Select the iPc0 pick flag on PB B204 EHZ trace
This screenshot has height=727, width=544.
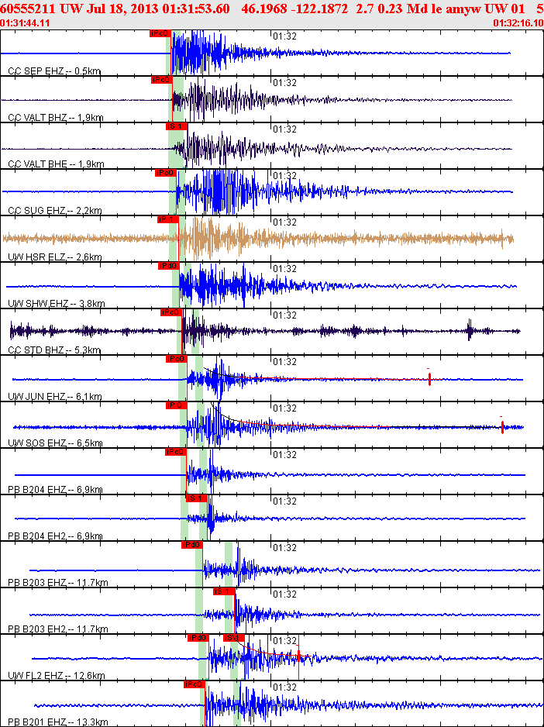(176, 452)
